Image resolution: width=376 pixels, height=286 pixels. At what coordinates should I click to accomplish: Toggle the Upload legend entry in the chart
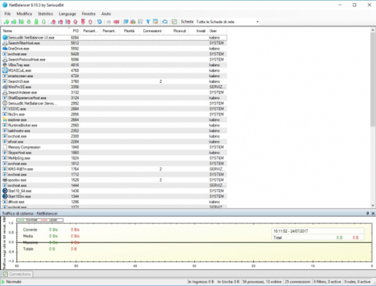pos(49,220)
